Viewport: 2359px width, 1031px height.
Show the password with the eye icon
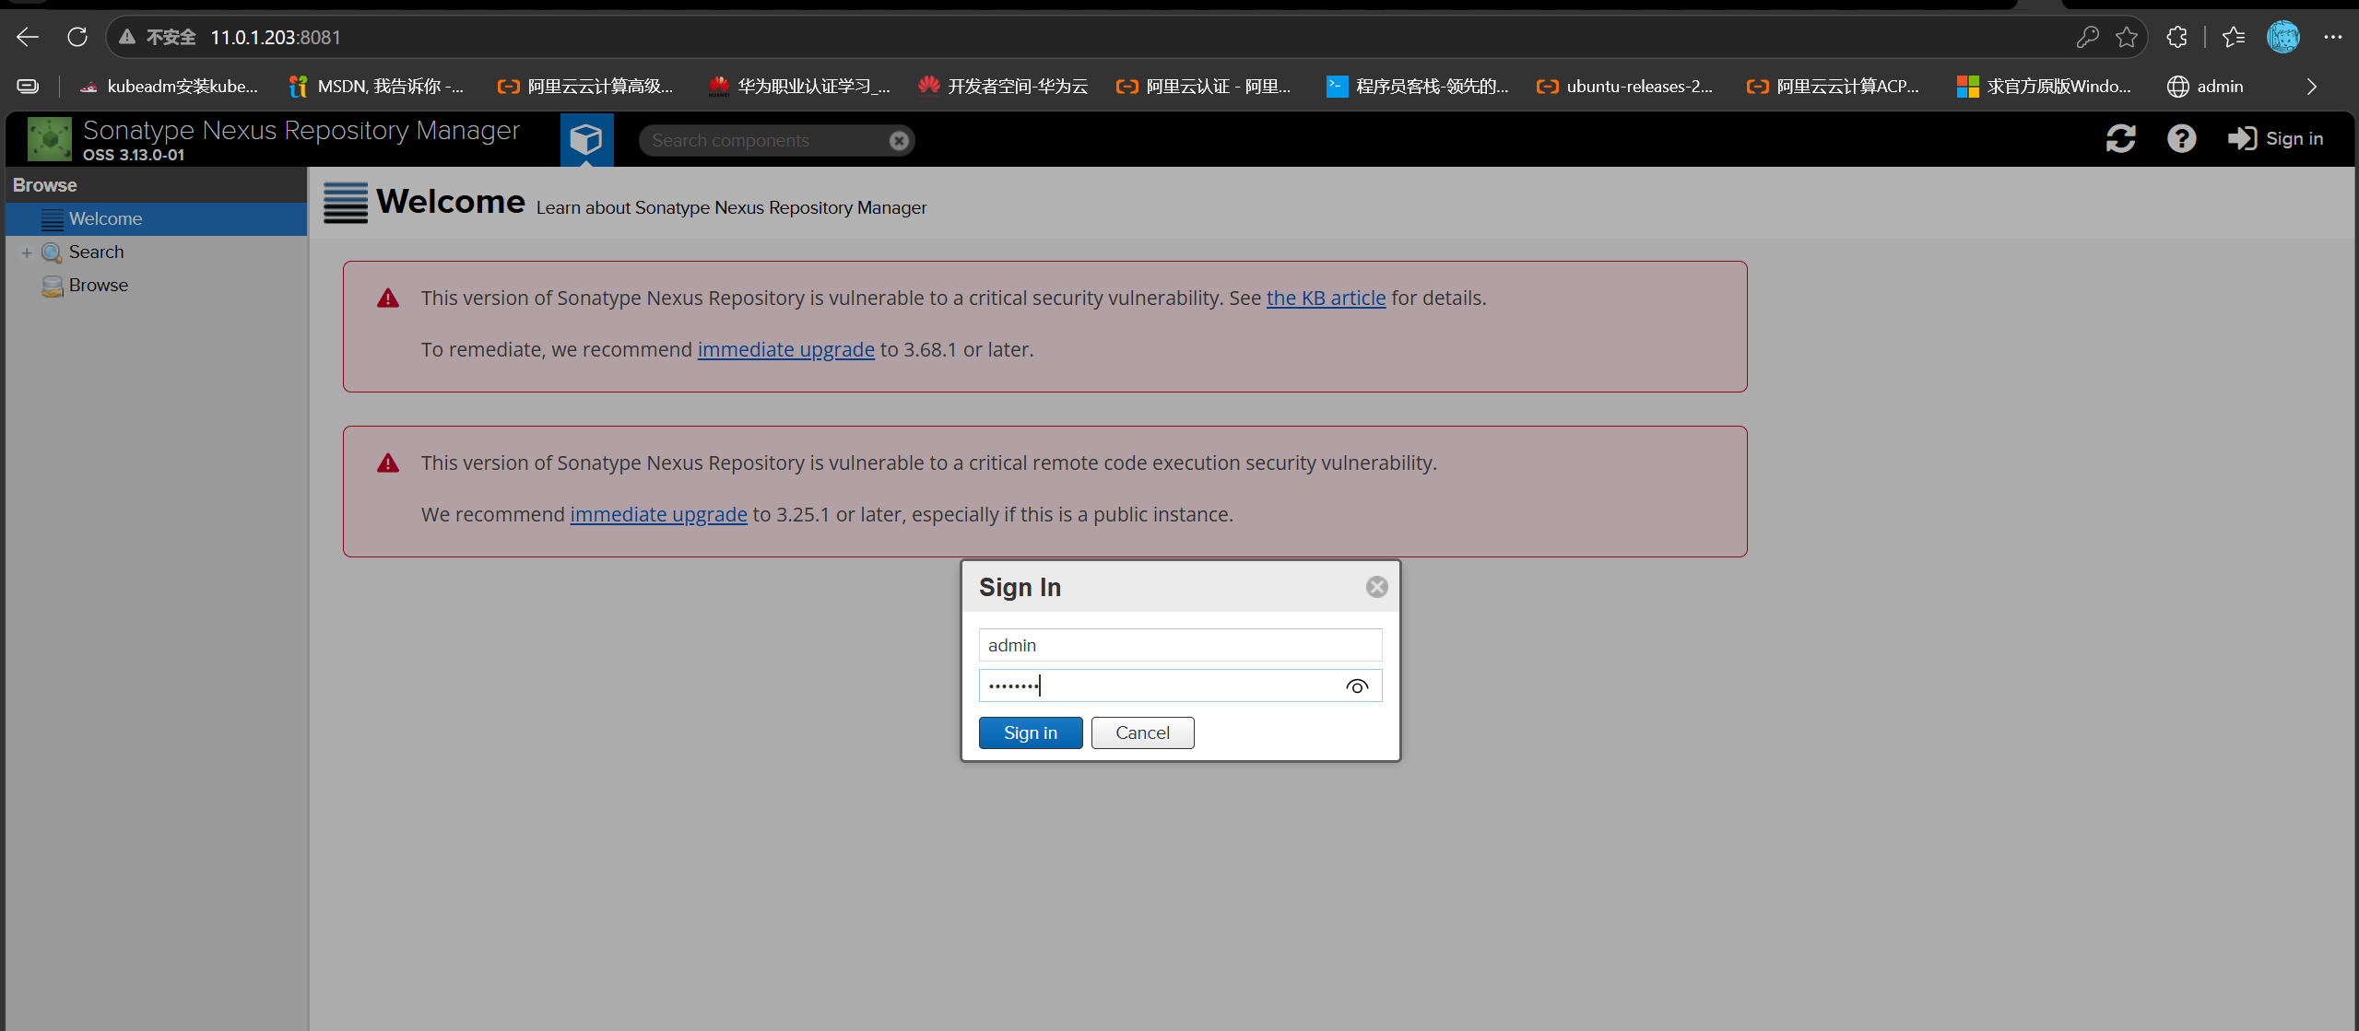pyautogui.click(x=1357, y=686)
